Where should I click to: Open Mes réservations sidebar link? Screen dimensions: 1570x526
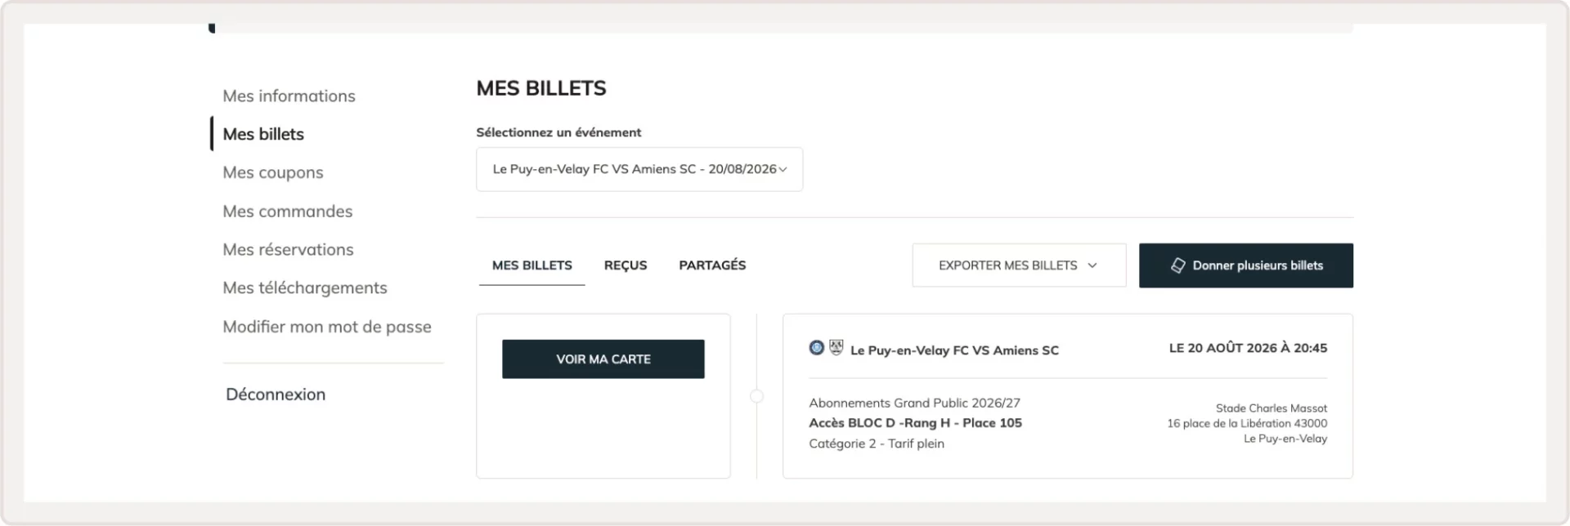coord(288,250)
